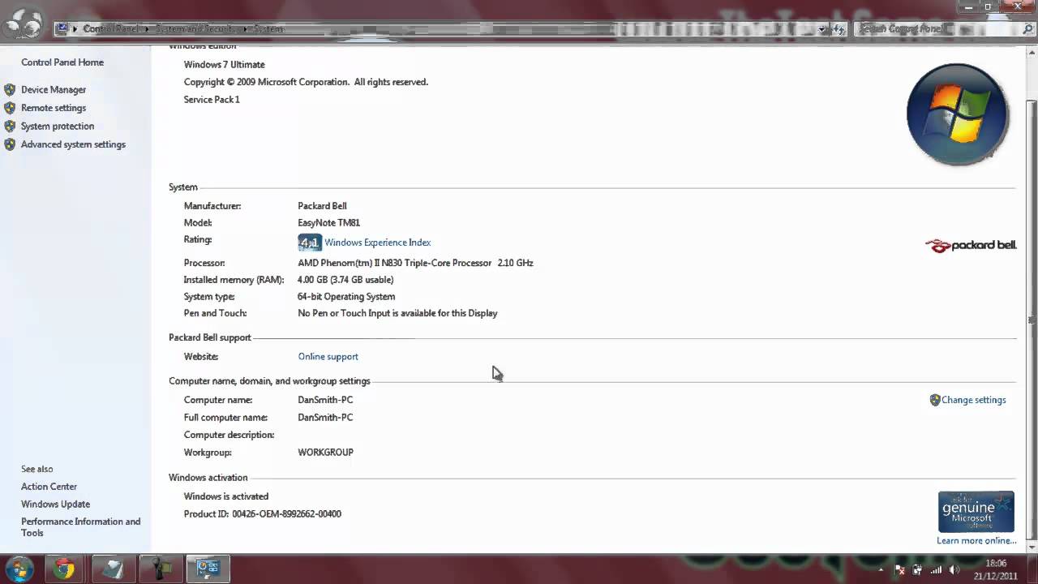Open Remote settings link
Viewport: 1038px width, 584px height.
point(54,108)
